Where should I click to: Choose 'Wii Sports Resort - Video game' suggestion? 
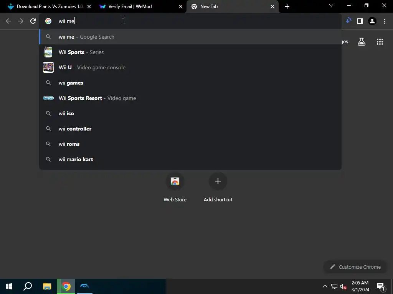[190, 98]
